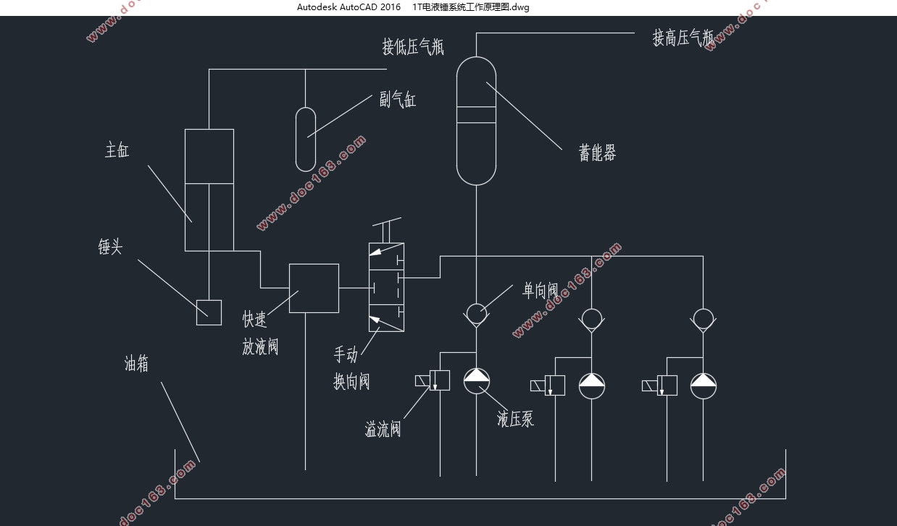This screenshot has width=897, height=526.
Task: Select the accumulator vessel symbol
Action: 476,120
